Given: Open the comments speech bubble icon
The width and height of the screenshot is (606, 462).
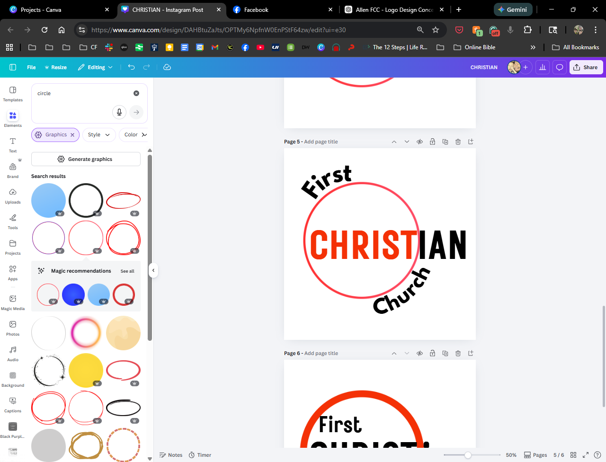Looking at the screenshot, I should coord(559,67).
